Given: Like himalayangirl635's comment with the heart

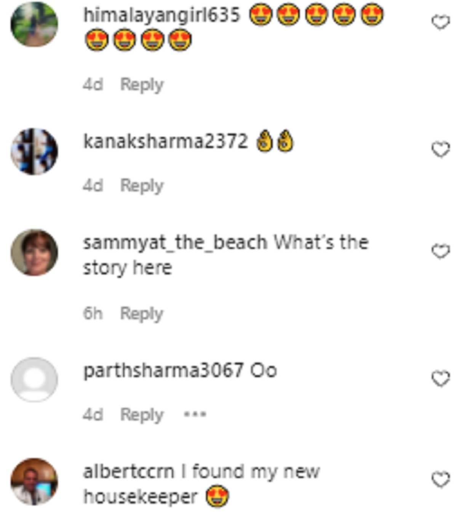Looking at the screenshot, I should coord(441,22).
